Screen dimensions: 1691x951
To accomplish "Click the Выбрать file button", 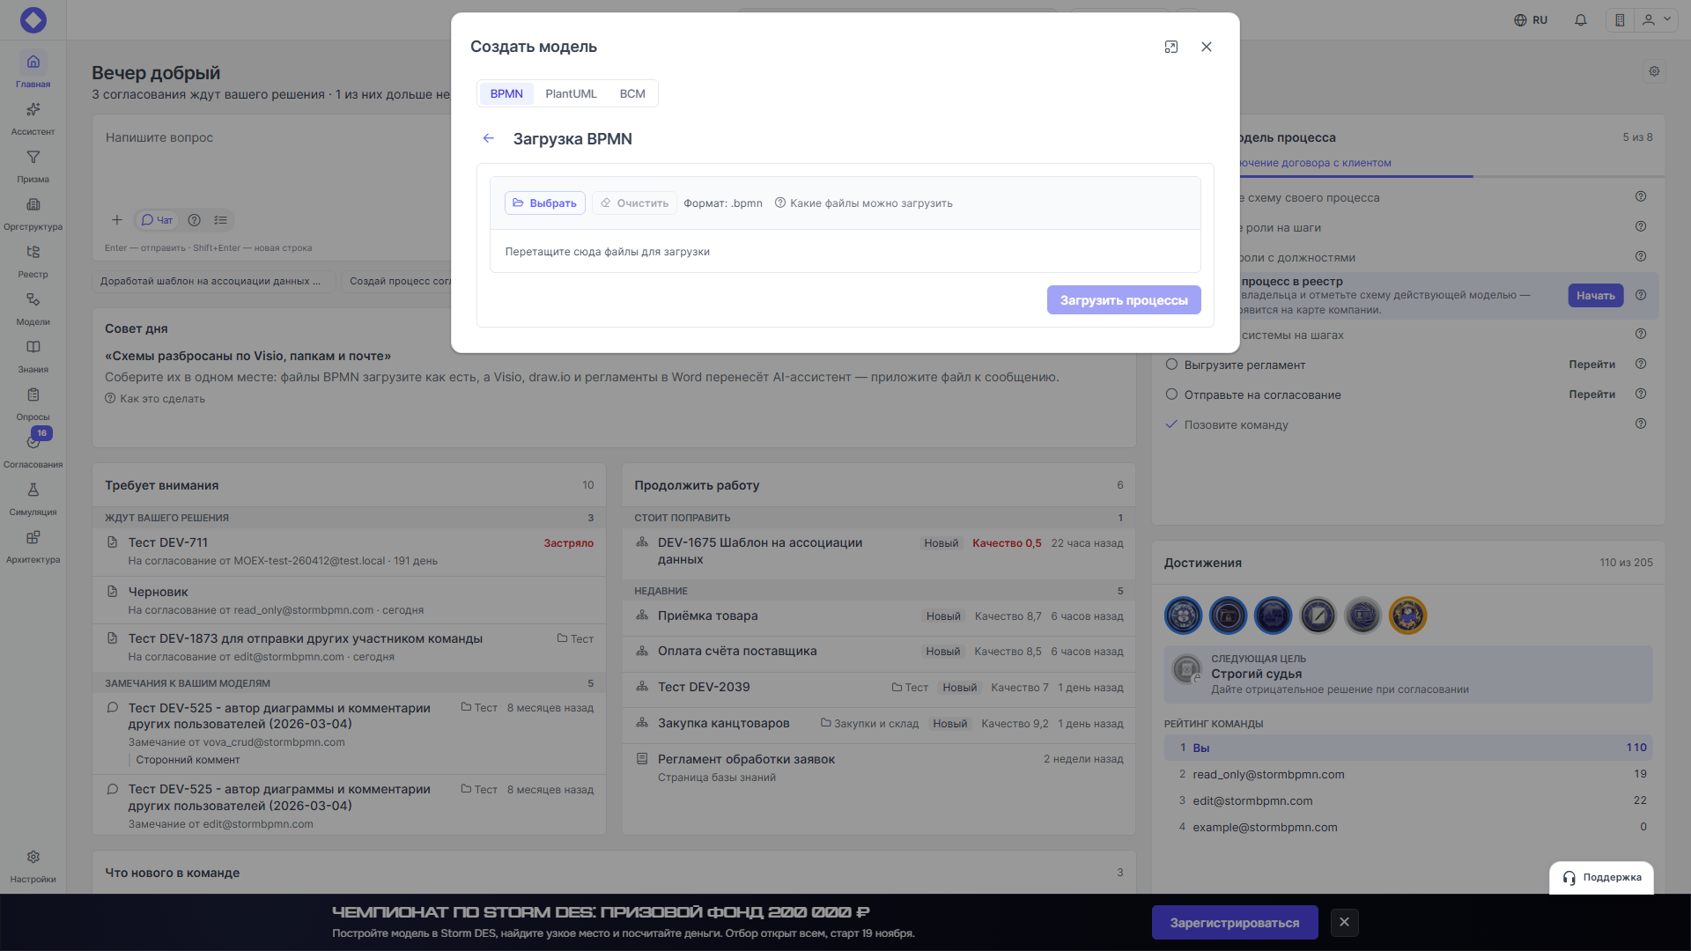I will coord(544,203).
